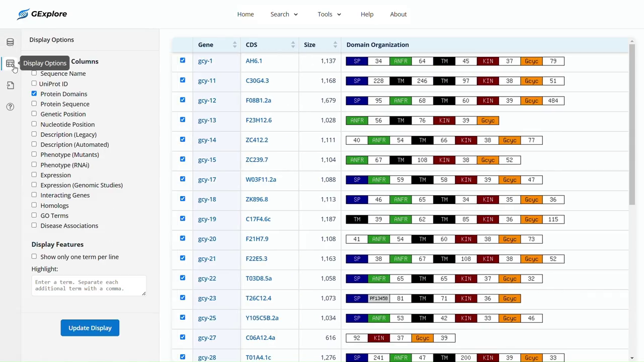Open the Tools dropdown menu
644x362 pixels.
[x=330, y=14]
